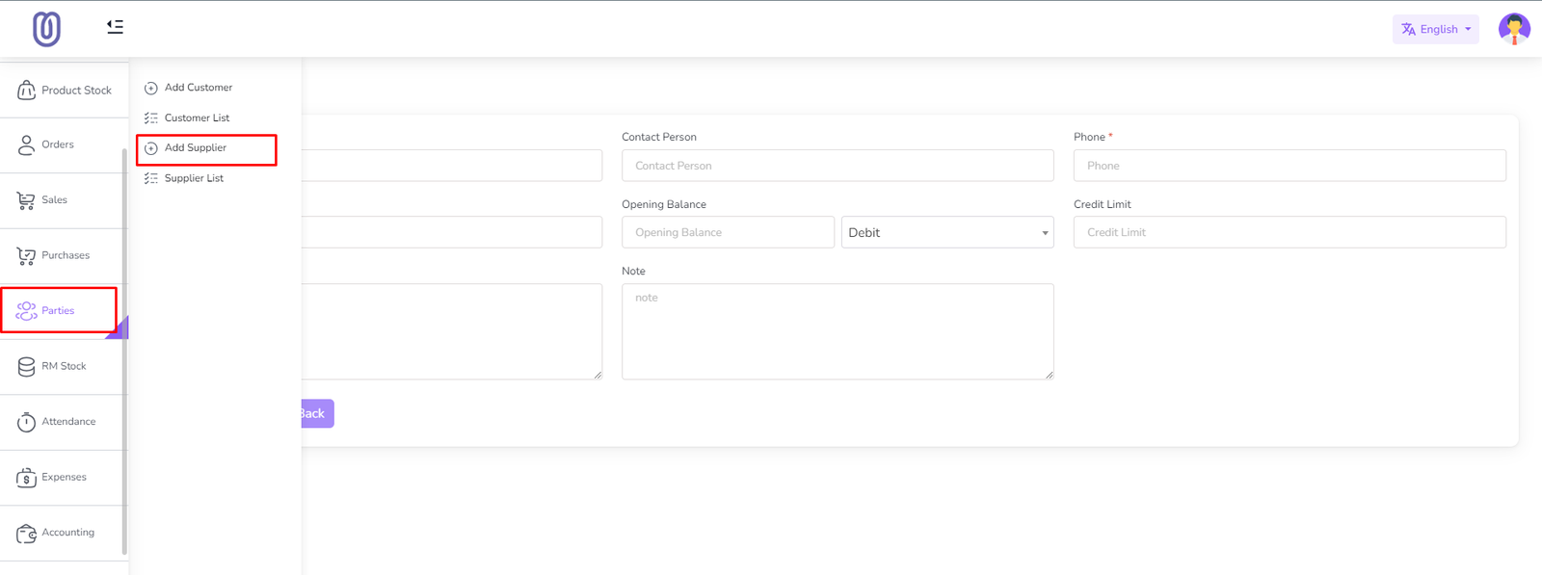Click the Product Stock bag icon
Screen dimensions: 1542x575
(26, 91)
